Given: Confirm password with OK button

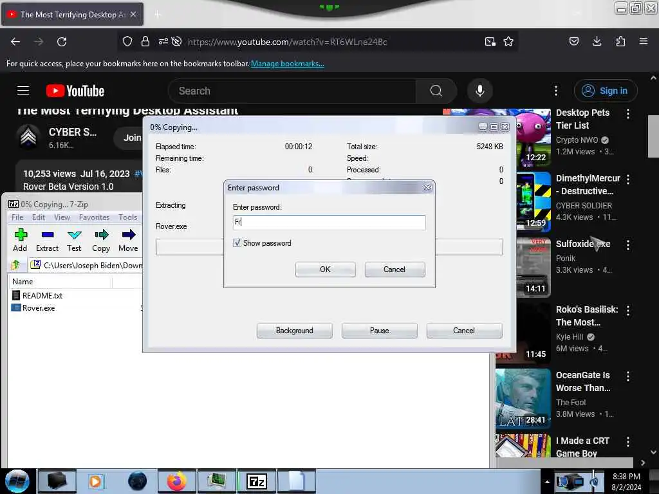Looking at the screenshot, I should point(325,270).
